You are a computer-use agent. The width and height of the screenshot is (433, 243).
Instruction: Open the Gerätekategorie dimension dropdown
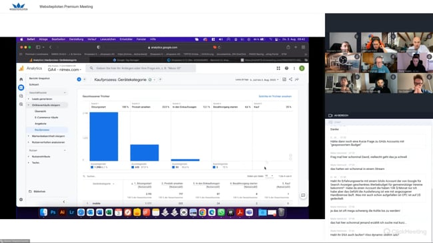coord(103,183)
